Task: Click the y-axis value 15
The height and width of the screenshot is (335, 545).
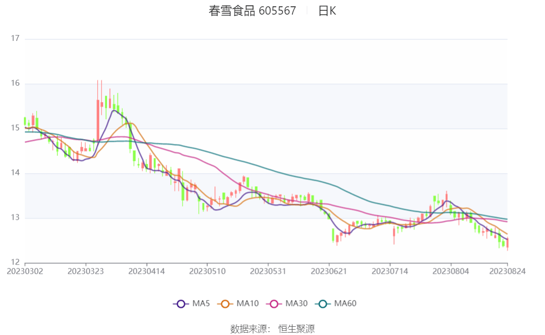Action: 15,128
